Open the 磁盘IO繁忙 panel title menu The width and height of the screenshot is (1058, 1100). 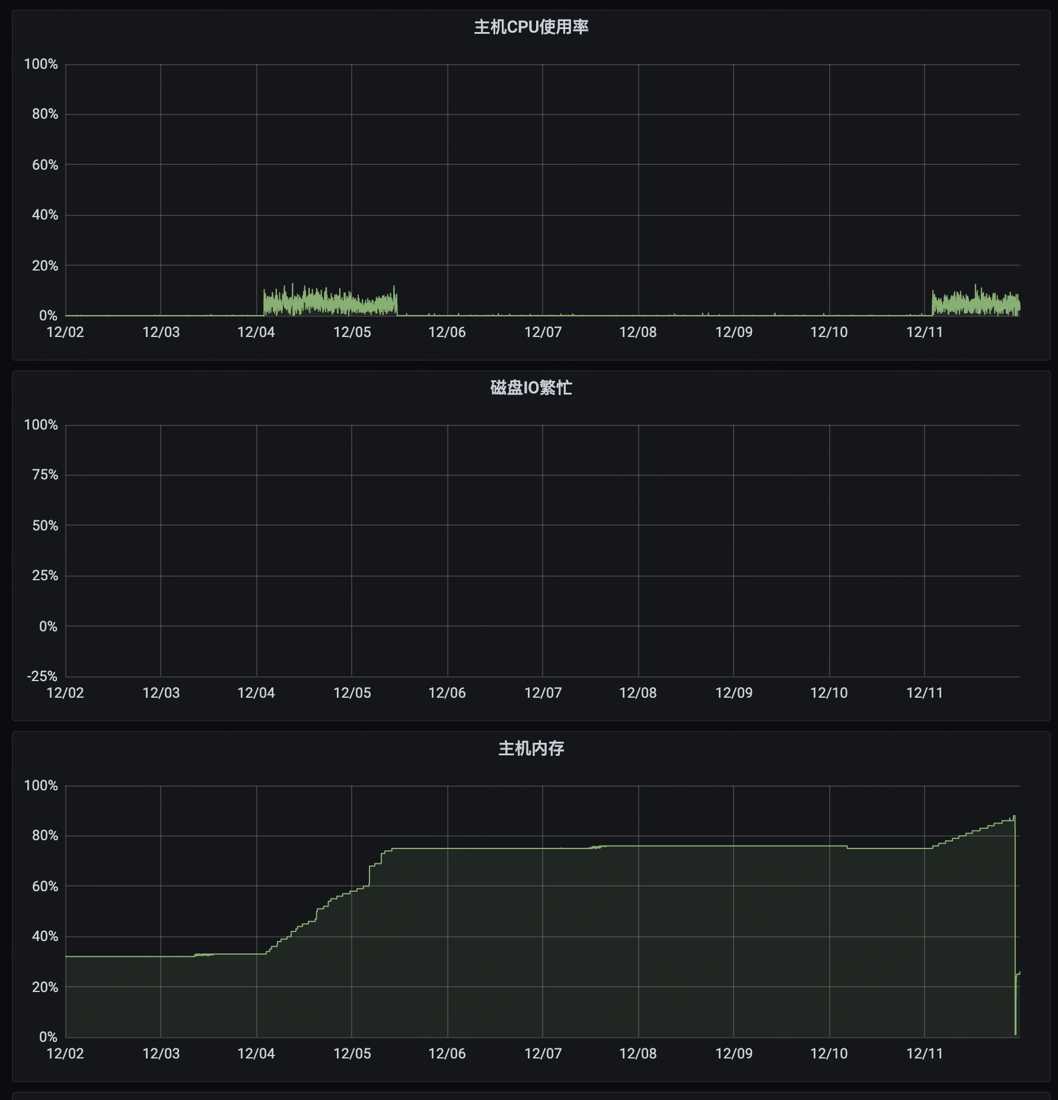tap(531, 388)
